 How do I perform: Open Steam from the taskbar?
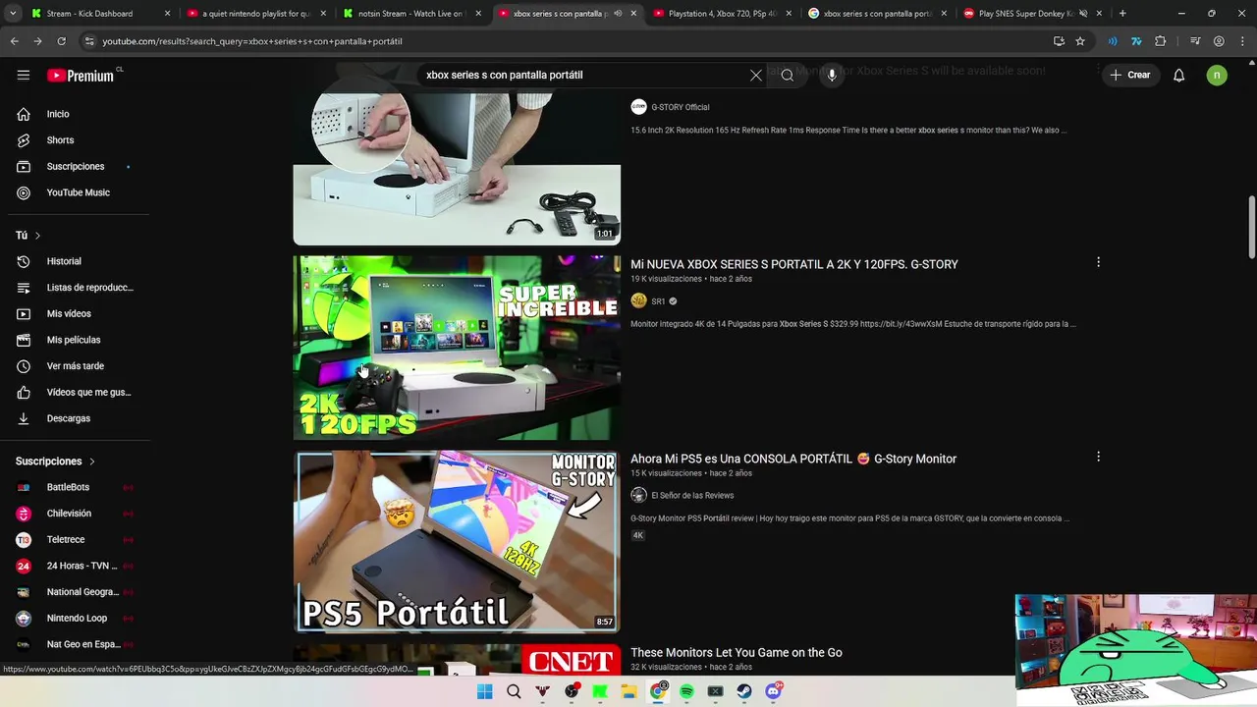coord(744,691)
